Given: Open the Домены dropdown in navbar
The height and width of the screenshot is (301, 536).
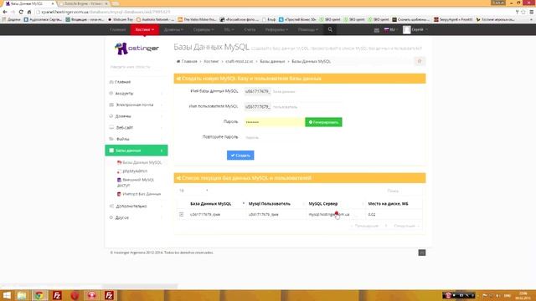Looking at the screenshot, I should [x=173, y=30].
